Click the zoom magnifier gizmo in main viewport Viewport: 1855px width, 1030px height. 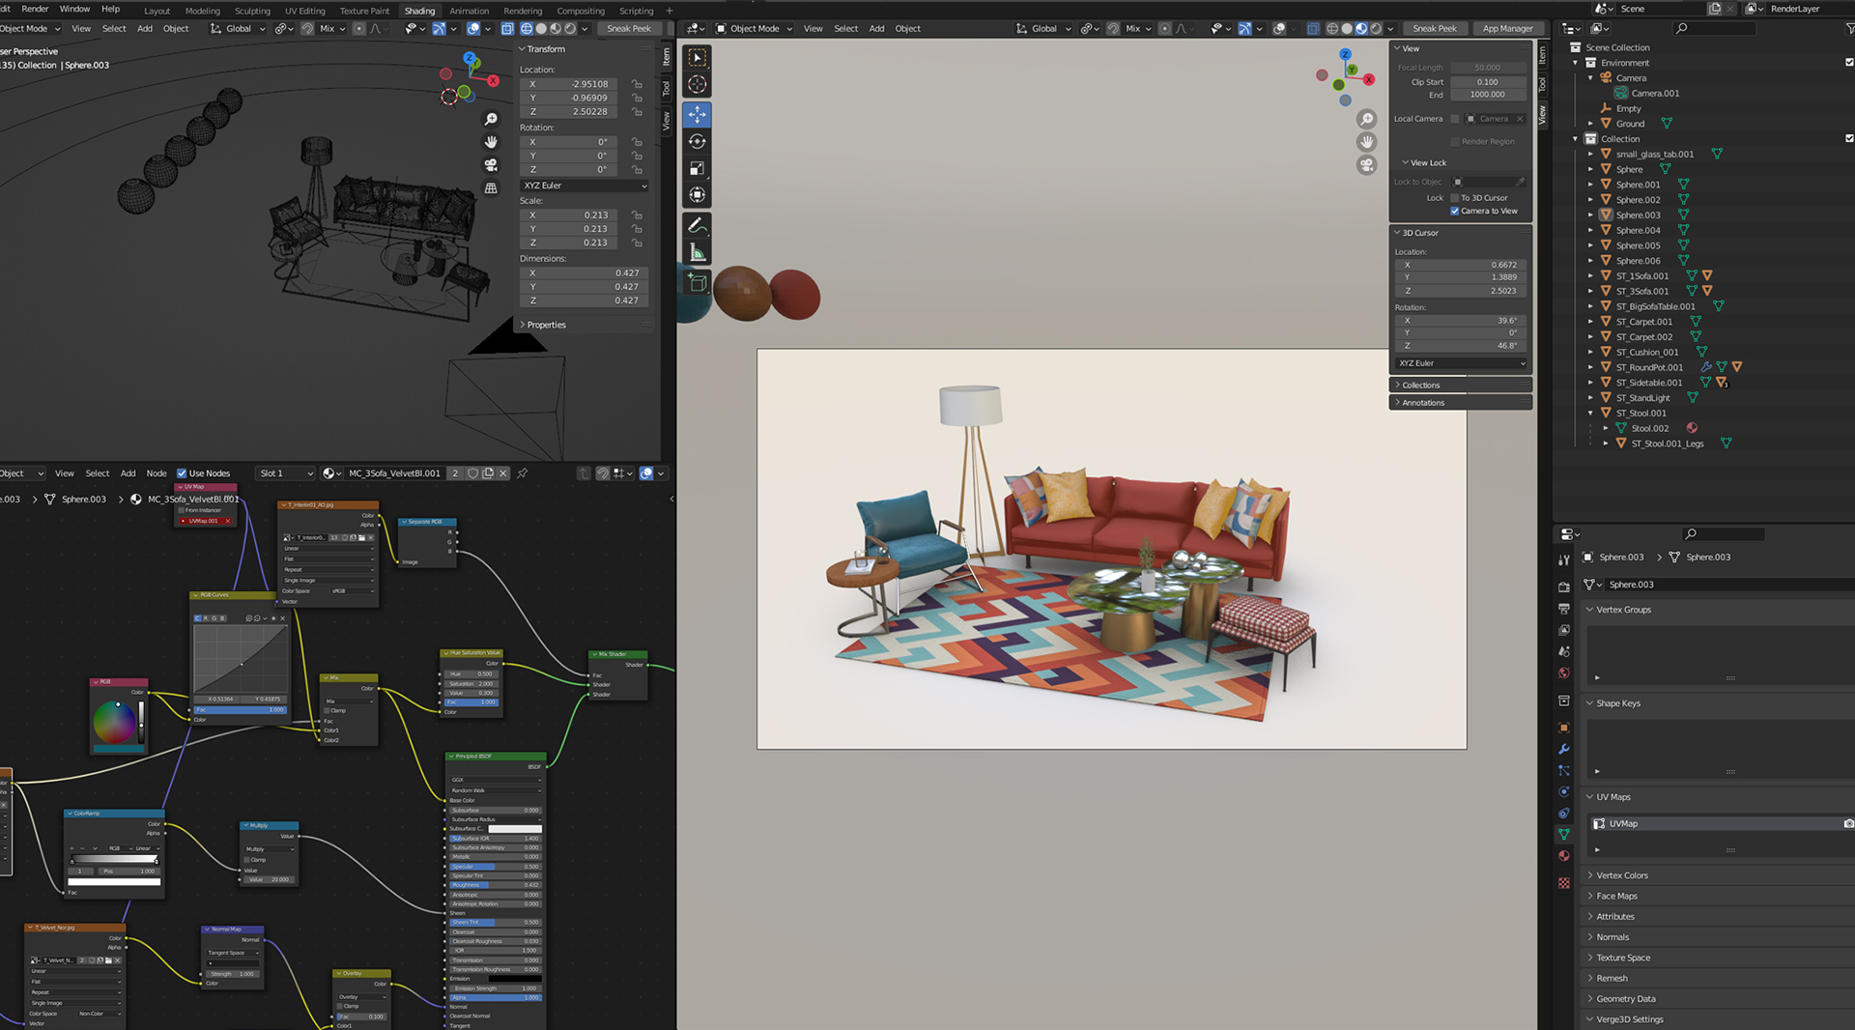pos(1366,119)
